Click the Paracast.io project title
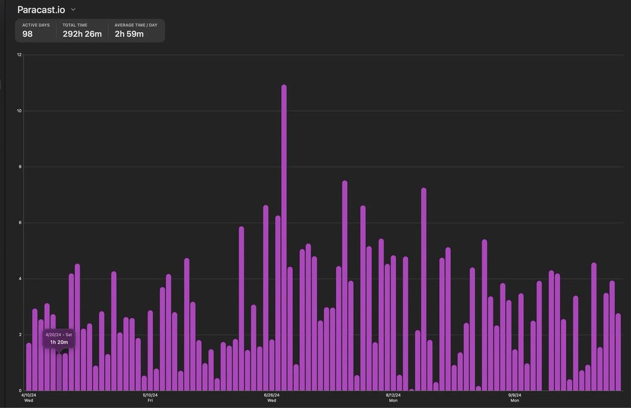 [41, 10]
